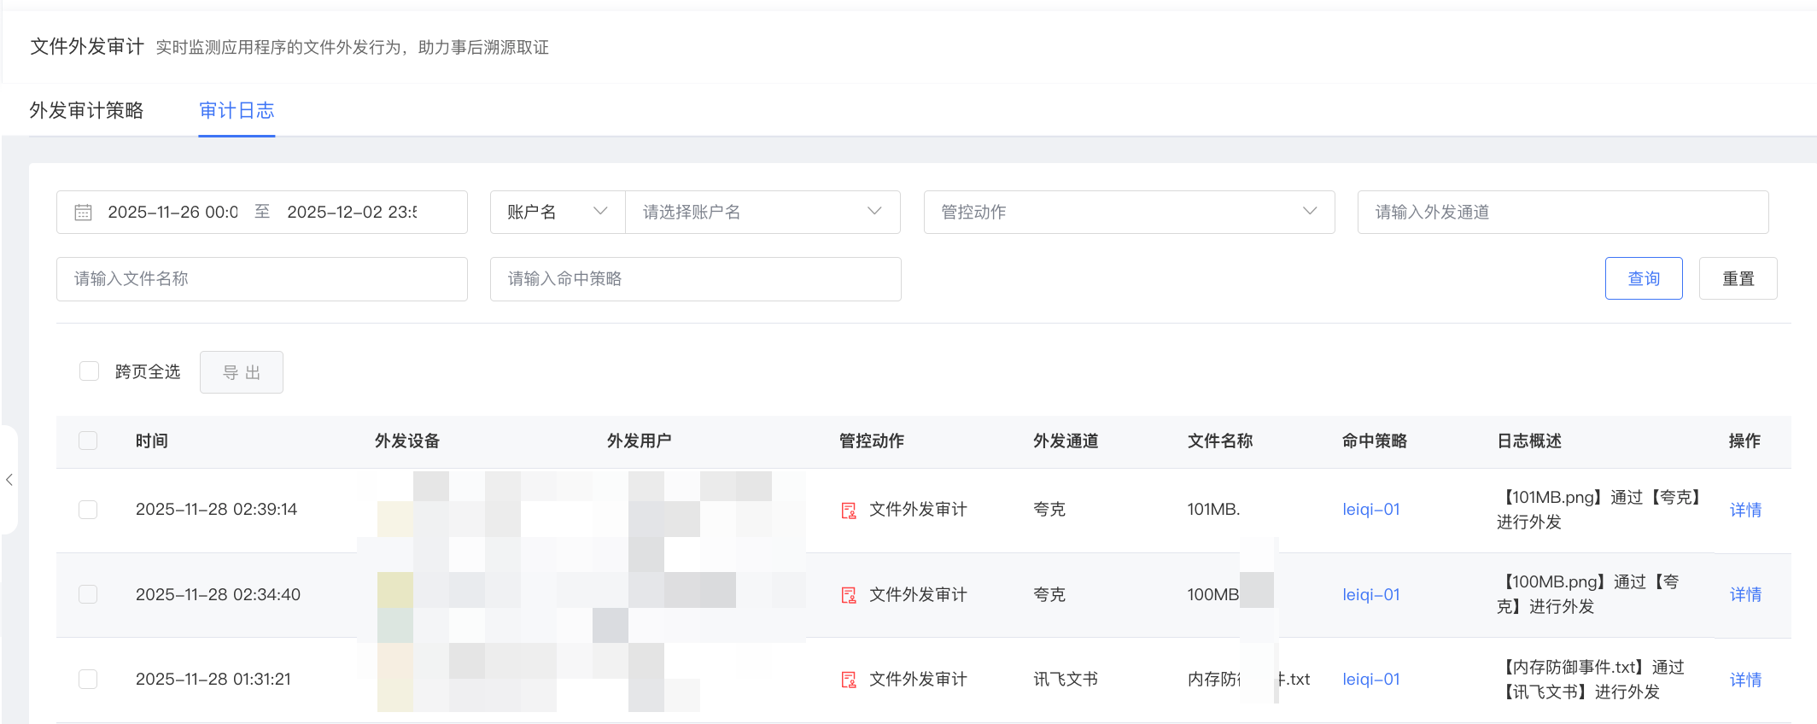Collapse the left sidebar with arrow handle
Image resolution: width=1817 pixels, height=724 pixels.
(x=9, y=480)
